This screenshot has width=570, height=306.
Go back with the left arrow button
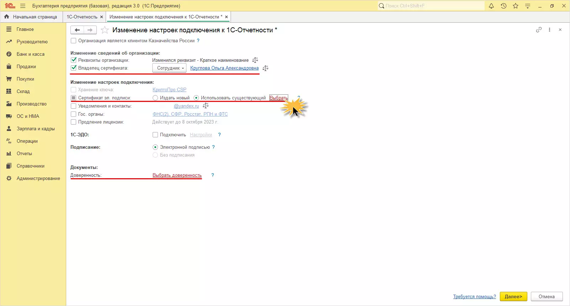pos(77,30)
